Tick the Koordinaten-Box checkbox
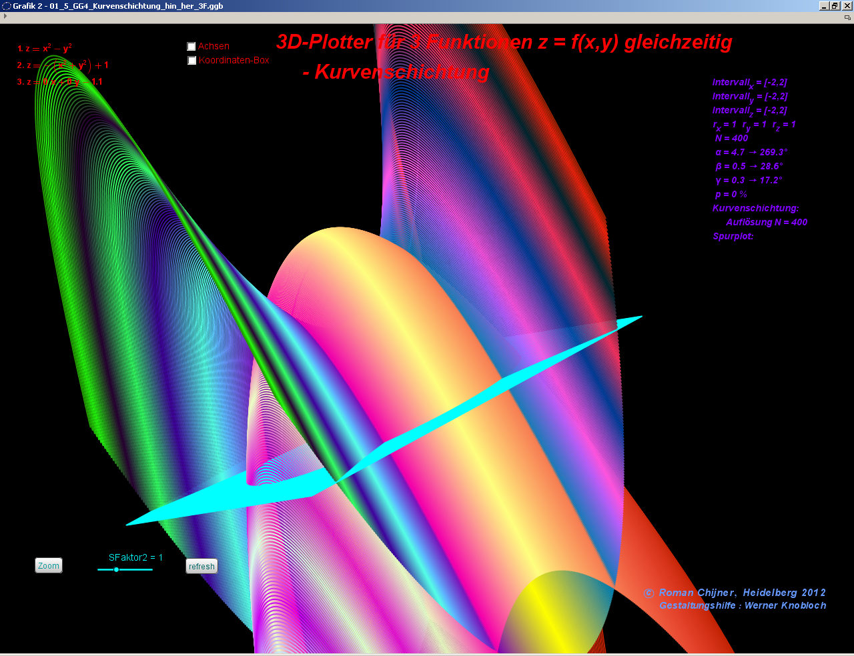854x656 pixels. (x=192, y=61)
